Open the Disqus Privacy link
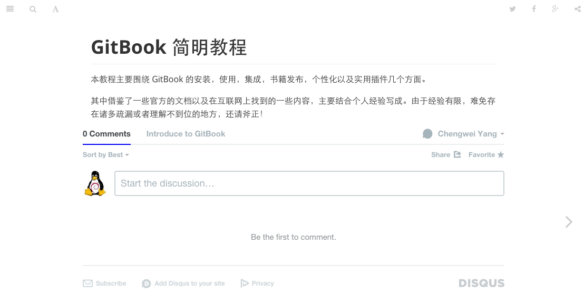The width and height of the screenshot is (584, 293). coord(257,284)
